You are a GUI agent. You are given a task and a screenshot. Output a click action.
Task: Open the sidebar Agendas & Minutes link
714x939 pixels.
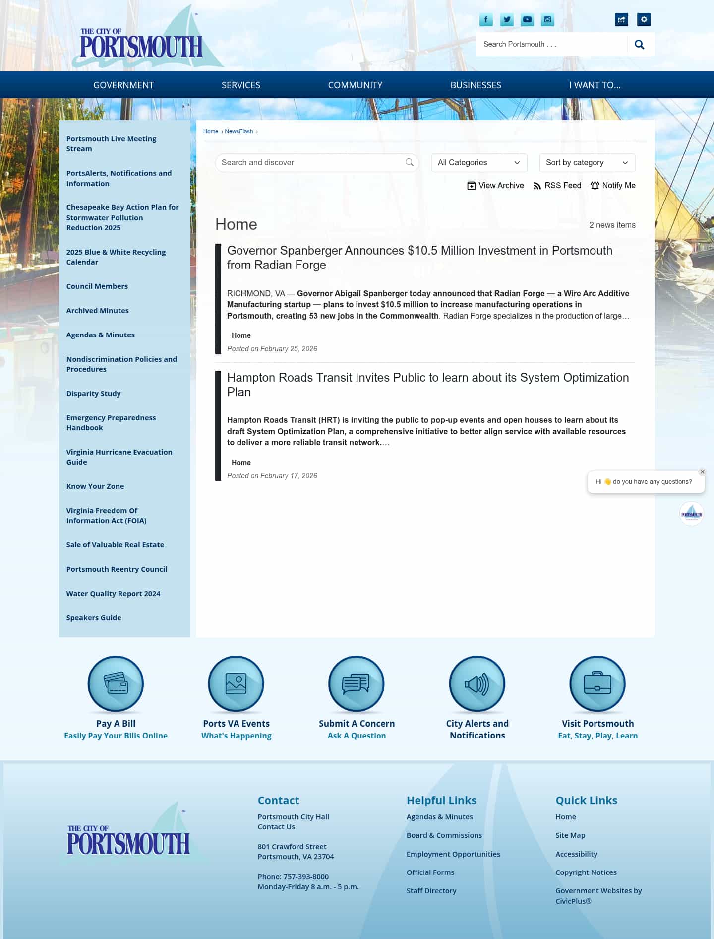[x=101, y=335]
